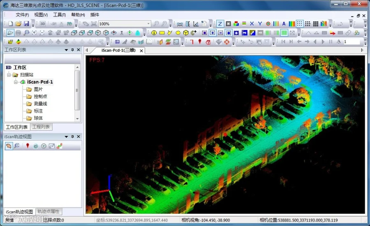Click the frame number input field showing 1
The image size is (370, 226).
tap(351, 42)
